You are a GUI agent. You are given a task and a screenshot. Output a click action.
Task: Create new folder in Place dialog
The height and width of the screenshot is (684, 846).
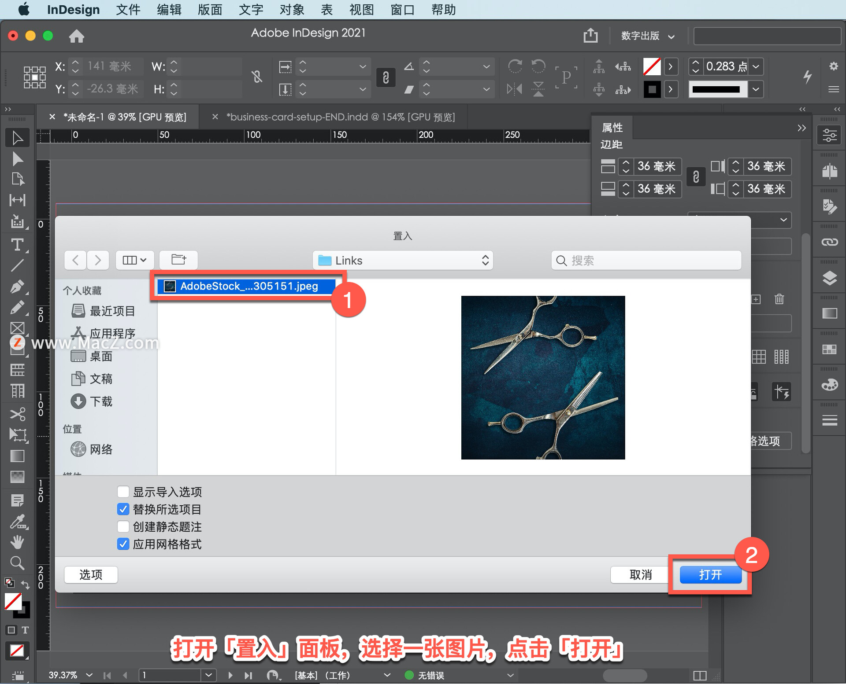pos(178,260)
